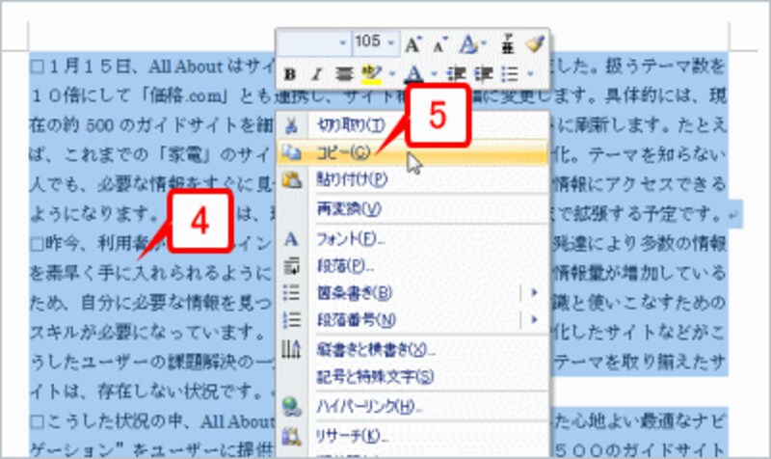Image resolution: width=771 pixels, height=459 pixels.
Task: Click text '化。テーマを知らない'
Action: point(639,155)
